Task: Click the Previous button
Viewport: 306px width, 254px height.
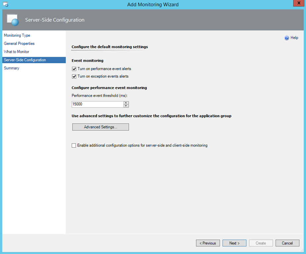Action: 208,243
